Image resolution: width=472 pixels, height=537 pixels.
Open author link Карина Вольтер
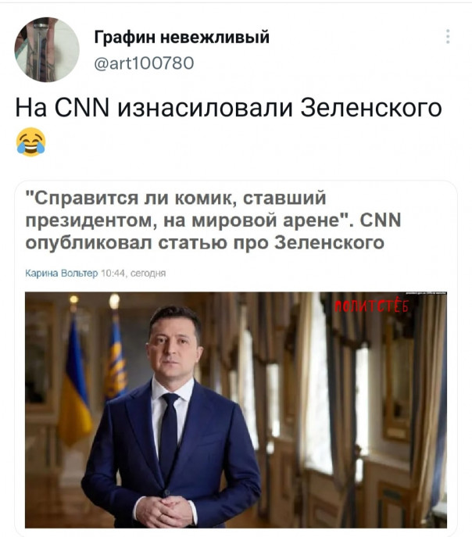(x=62, y=274)
